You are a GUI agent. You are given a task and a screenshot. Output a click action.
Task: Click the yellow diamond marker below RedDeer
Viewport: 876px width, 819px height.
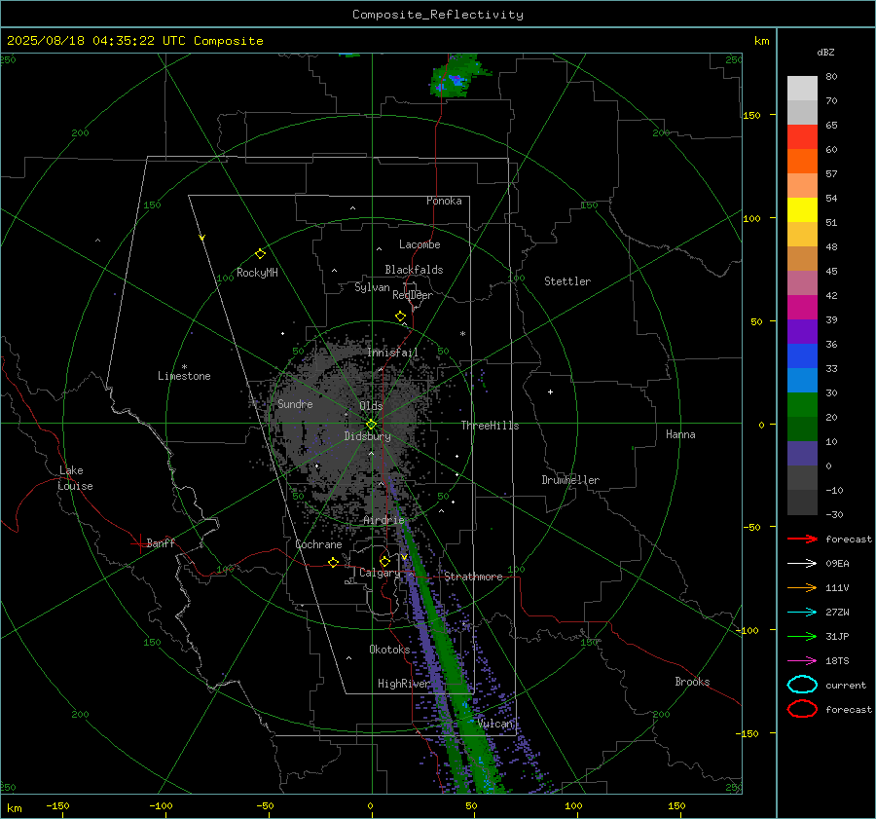coord(400,316)
